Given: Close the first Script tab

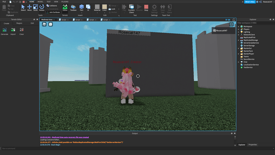Looking at the screenshot, I should point(68,20).
